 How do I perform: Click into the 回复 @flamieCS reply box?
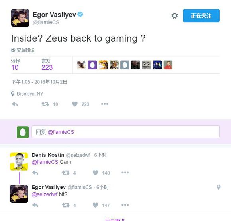pyautogui.click(x=126, y=132)
